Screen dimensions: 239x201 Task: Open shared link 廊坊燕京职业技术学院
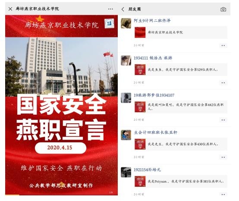pos(181,32)
